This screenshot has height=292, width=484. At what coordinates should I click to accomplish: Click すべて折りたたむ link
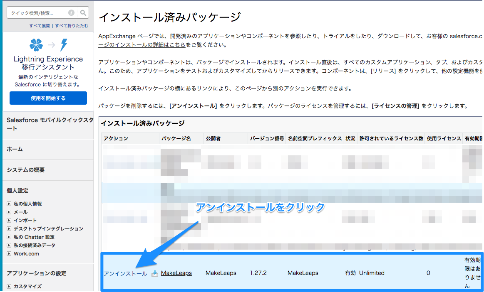coord(72,26)
